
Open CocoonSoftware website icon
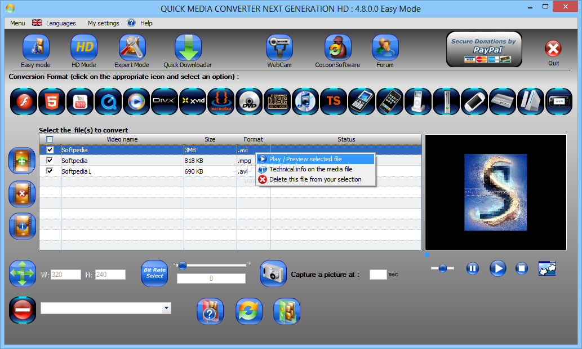[x=338, y=47]
